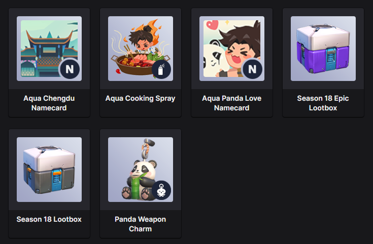The height and width of the screenshot is (244, 373).
Task: Click the 'Aqua Cooking Spray' title
Action: 141,98
